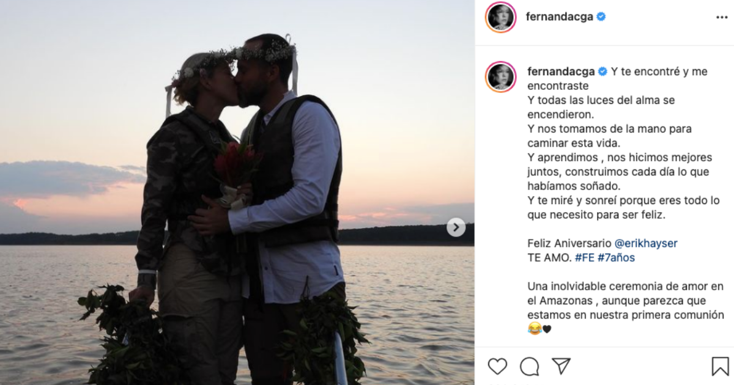Click the black heart emoji in the caption
This screenshot has height=385, width=734.
pyautogui.click(x=547, y=329)
